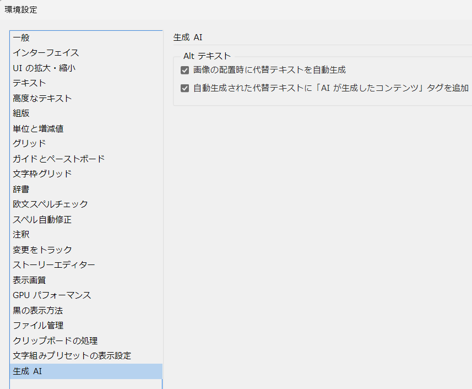This screenshot has height=389, width=472.
Task: Uncheck the「AI が生成したコンテンツ」タグを追加 checkbox
Action: [185, 88]
